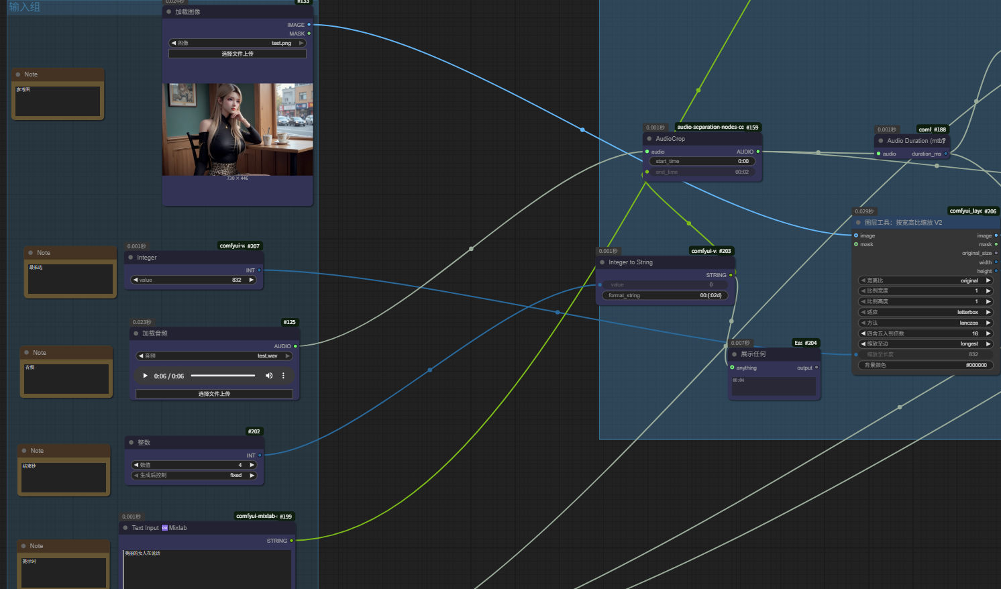Open the fit mode dropdown showing letterbox

coord(926,312)
